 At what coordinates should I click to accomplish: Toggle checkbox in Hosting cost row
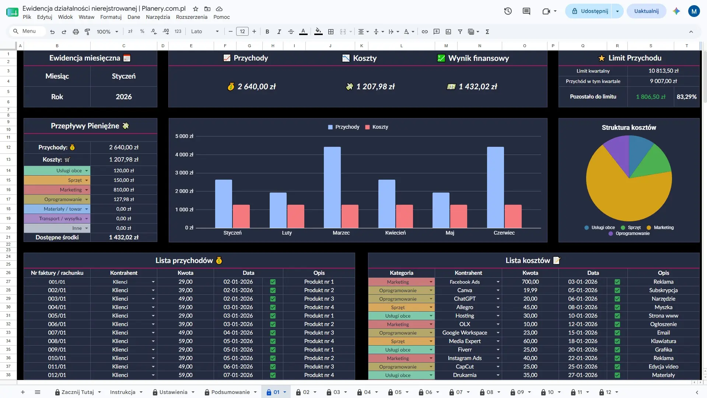pyautogui.click(x=617, y=316)
